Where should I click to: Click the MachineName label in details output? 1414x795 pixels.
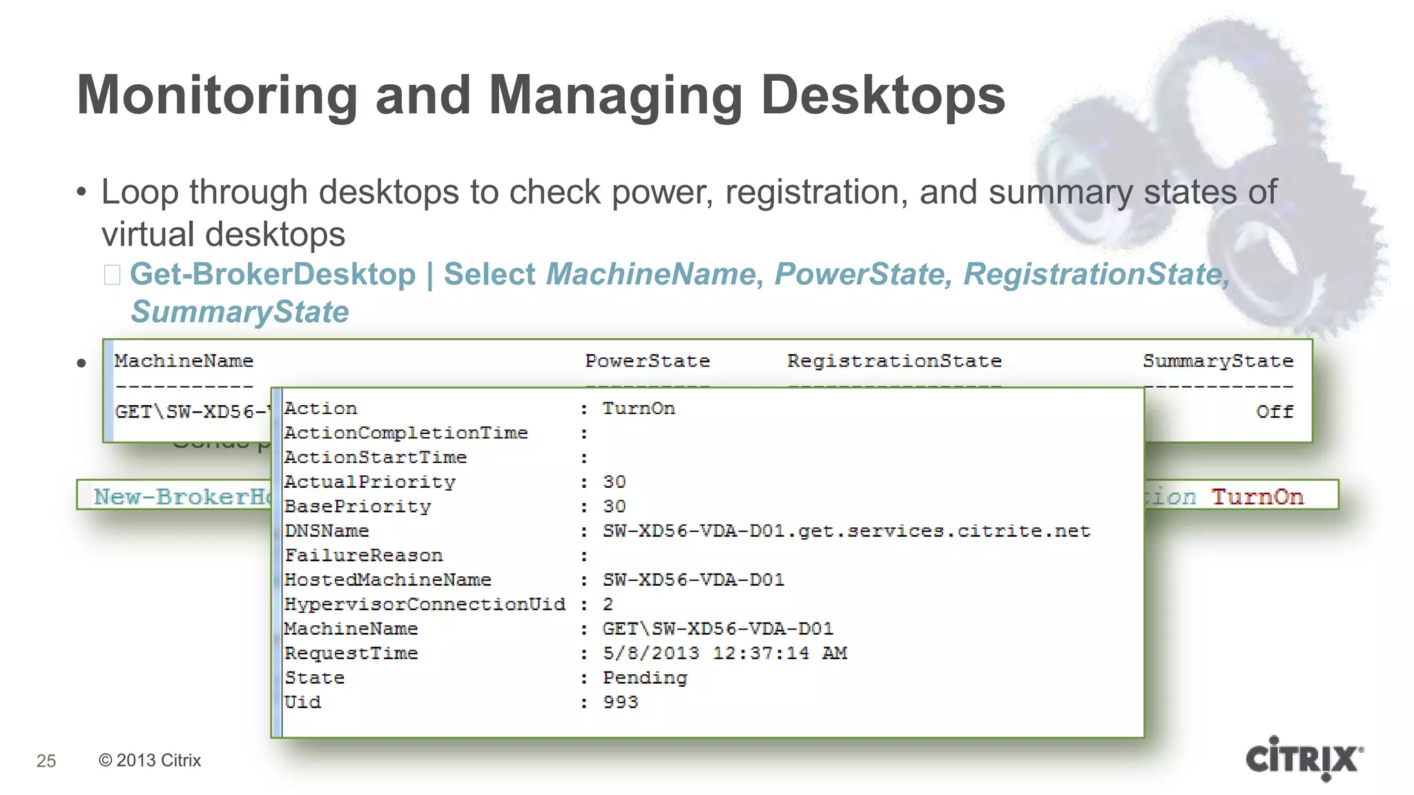pyautogui.click(x=351, y=629)
